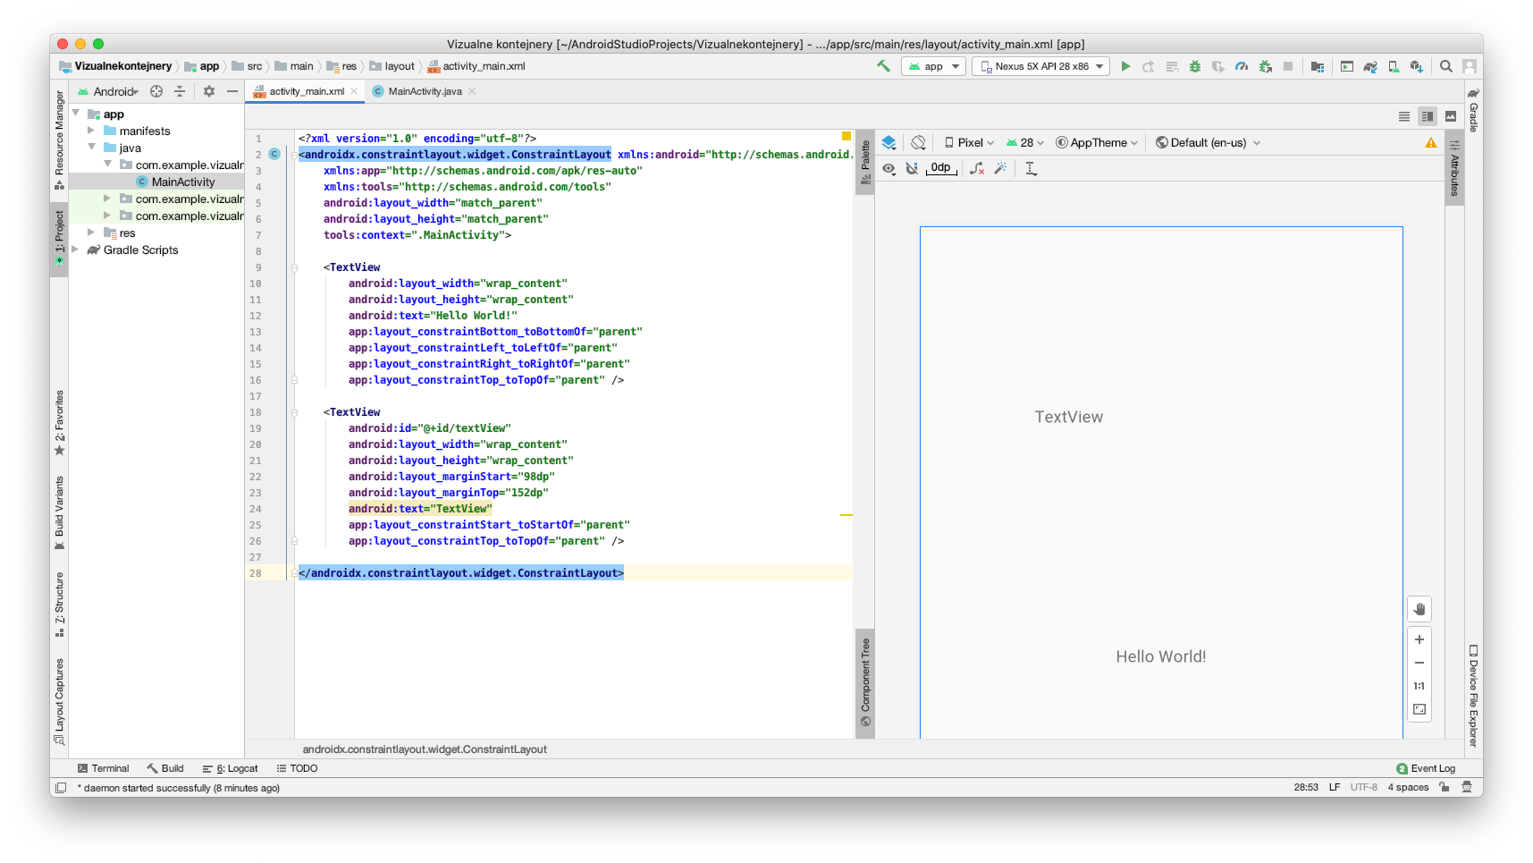Click the green Run app button
1533x863 pixels.
pyautogui.click(x=1125, y=66)
